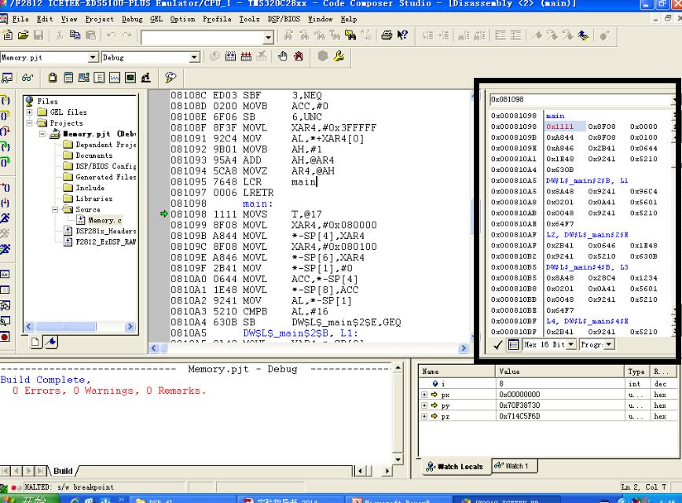Screen dimensions: 682x503
Task: Expand the px variable in Watch Locals
Action: [424, 395]
